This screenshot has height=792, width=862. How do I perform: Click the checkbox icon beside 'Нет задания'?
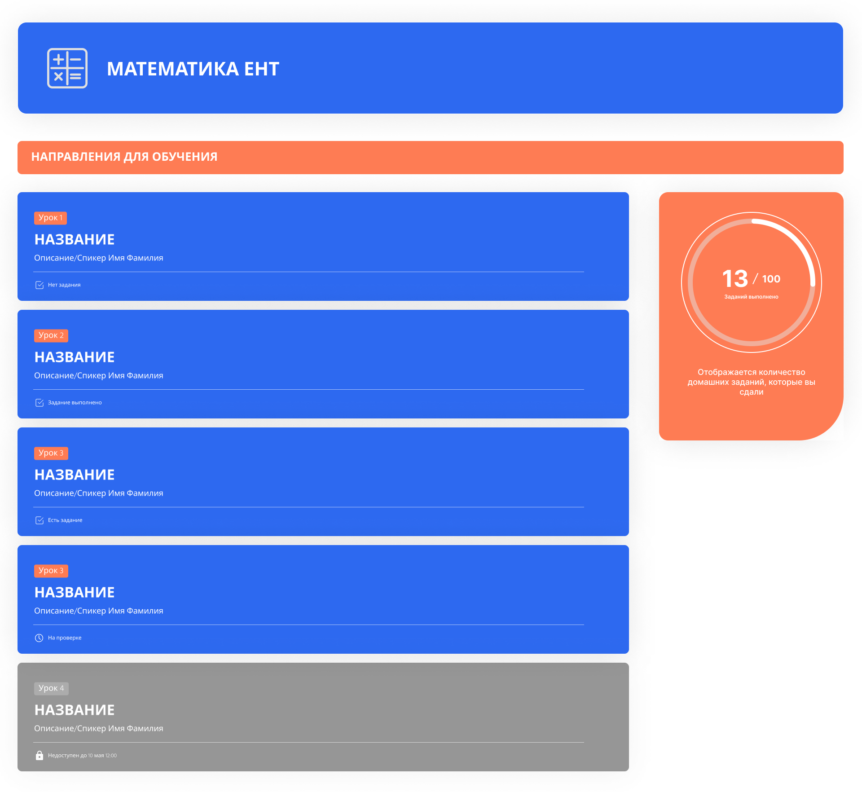pos(40,285)
